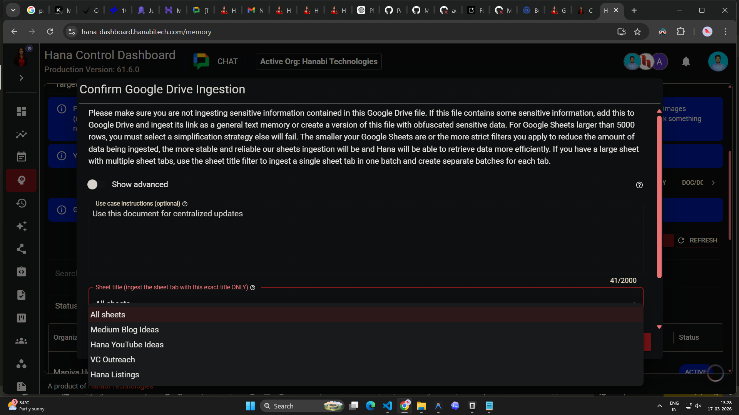Select the Team members sidebar icon
This screenshot has height=415, width=739.
21,340
